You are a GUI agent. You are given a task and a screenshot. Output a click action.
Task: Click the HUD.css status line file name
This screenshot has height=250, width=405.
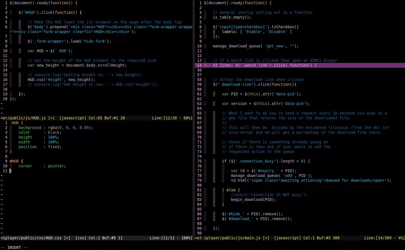coord(31,238)
